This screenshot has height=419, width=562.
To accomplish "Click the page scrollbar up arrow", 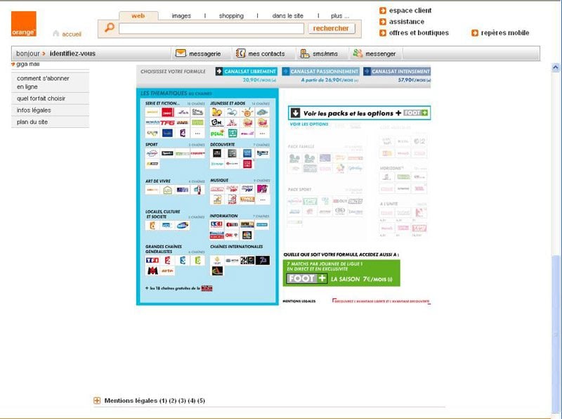I will pos(556,67).
